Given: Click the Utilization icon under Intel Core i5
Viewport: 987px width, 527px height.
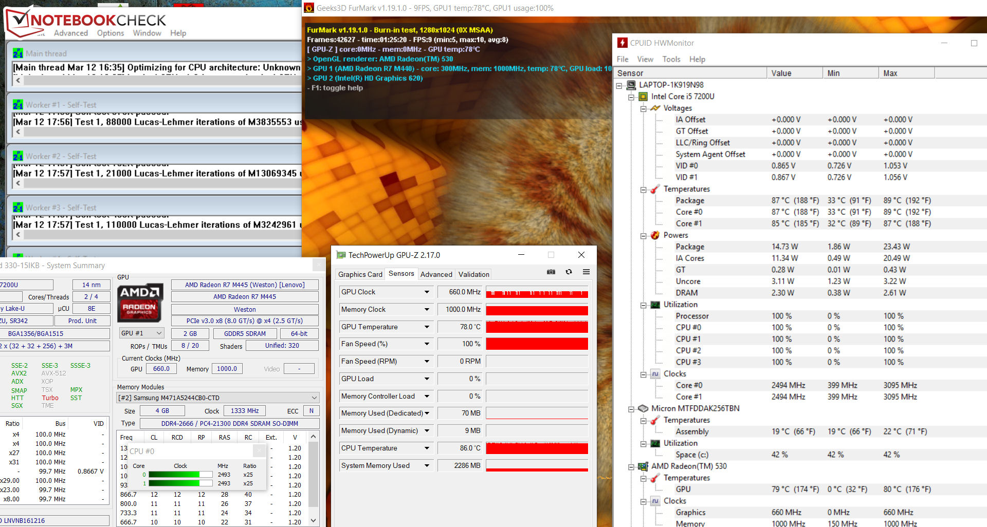Looking at the screenshot, I should pos(655,305).
